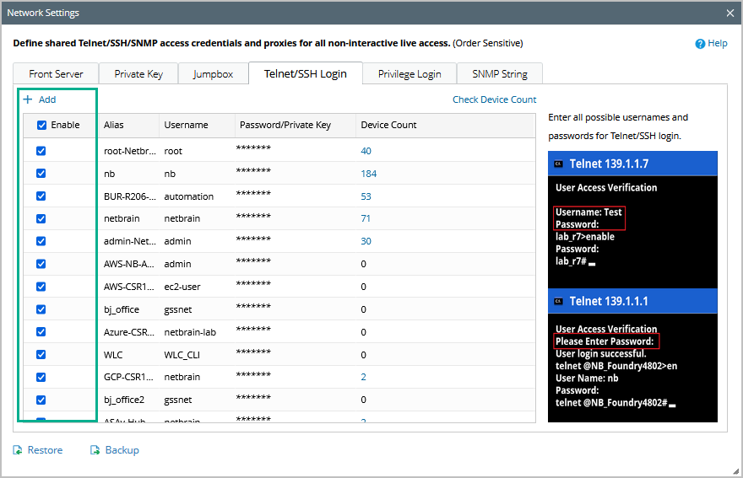Click the Backup icon
The image size is (743, 478).
(95, 450)
